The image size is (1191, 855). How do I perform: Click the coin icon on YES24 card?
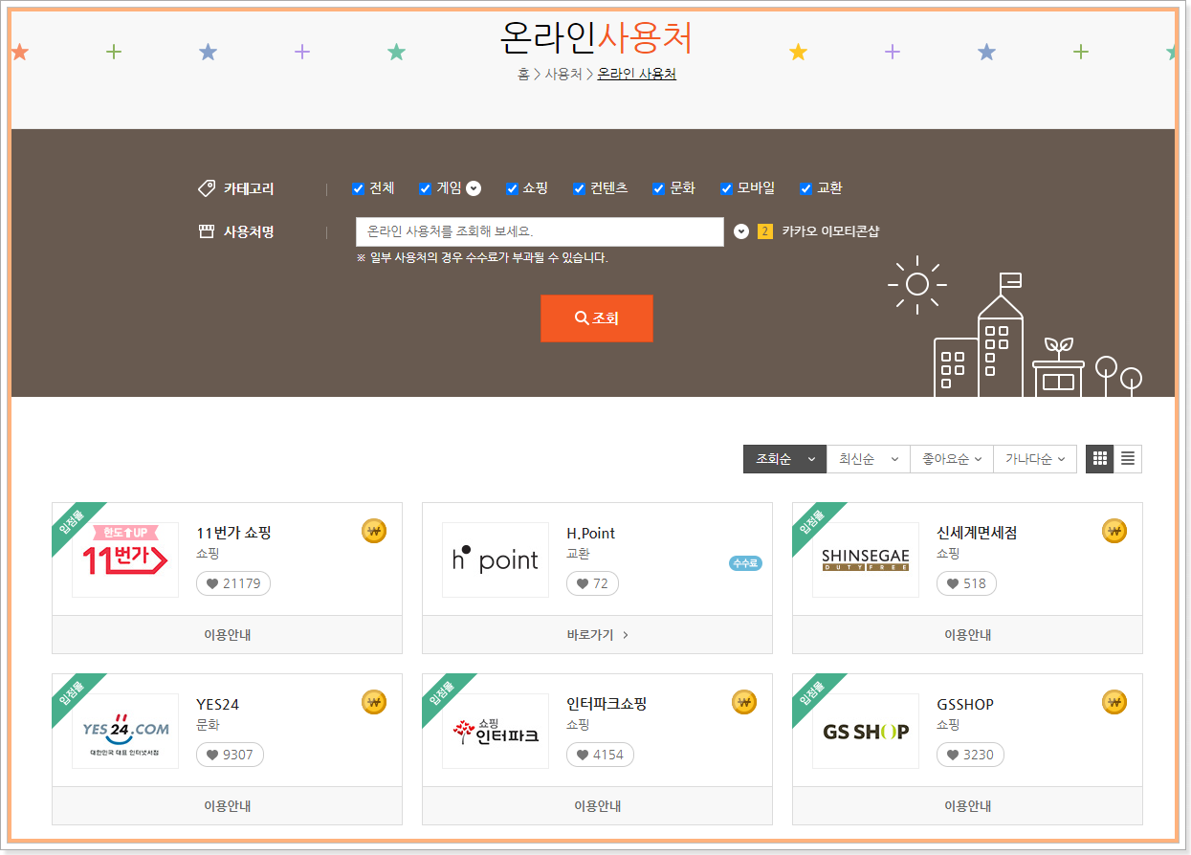tap(374, 702)
